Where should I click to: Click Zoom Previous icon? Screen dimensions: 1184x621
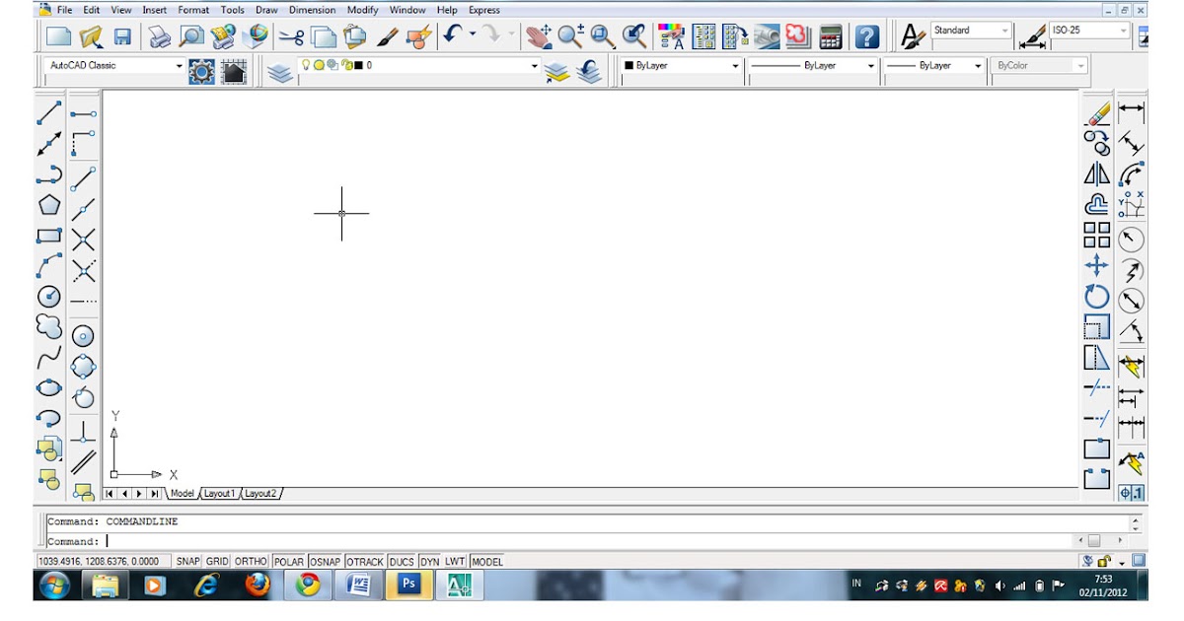(634, 37)
